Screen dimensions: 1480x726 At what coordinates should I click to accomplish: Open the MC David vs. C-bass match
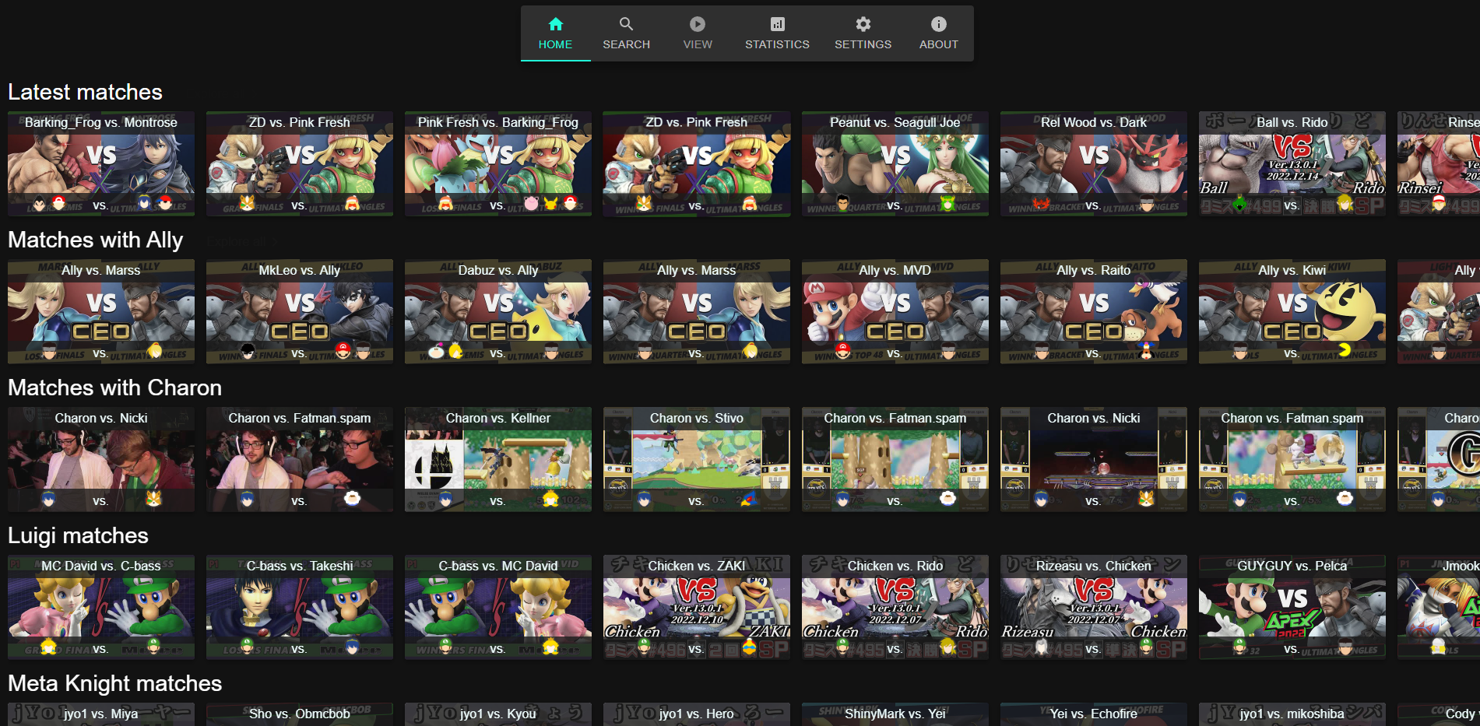coord(101,607)
